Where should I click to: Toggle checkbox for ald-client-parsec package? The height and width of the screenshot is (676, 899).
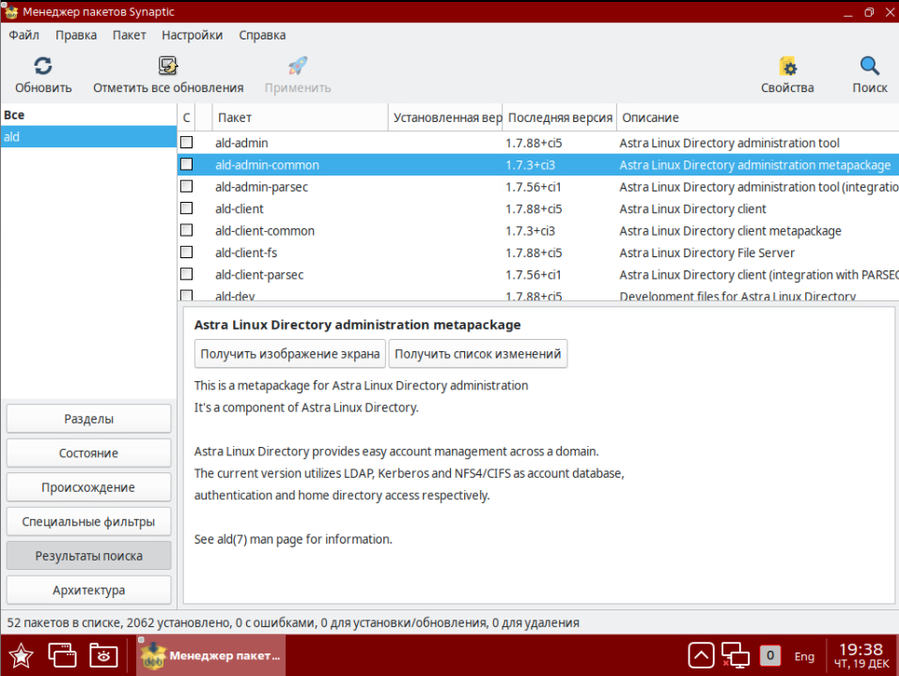click(186, 274)
